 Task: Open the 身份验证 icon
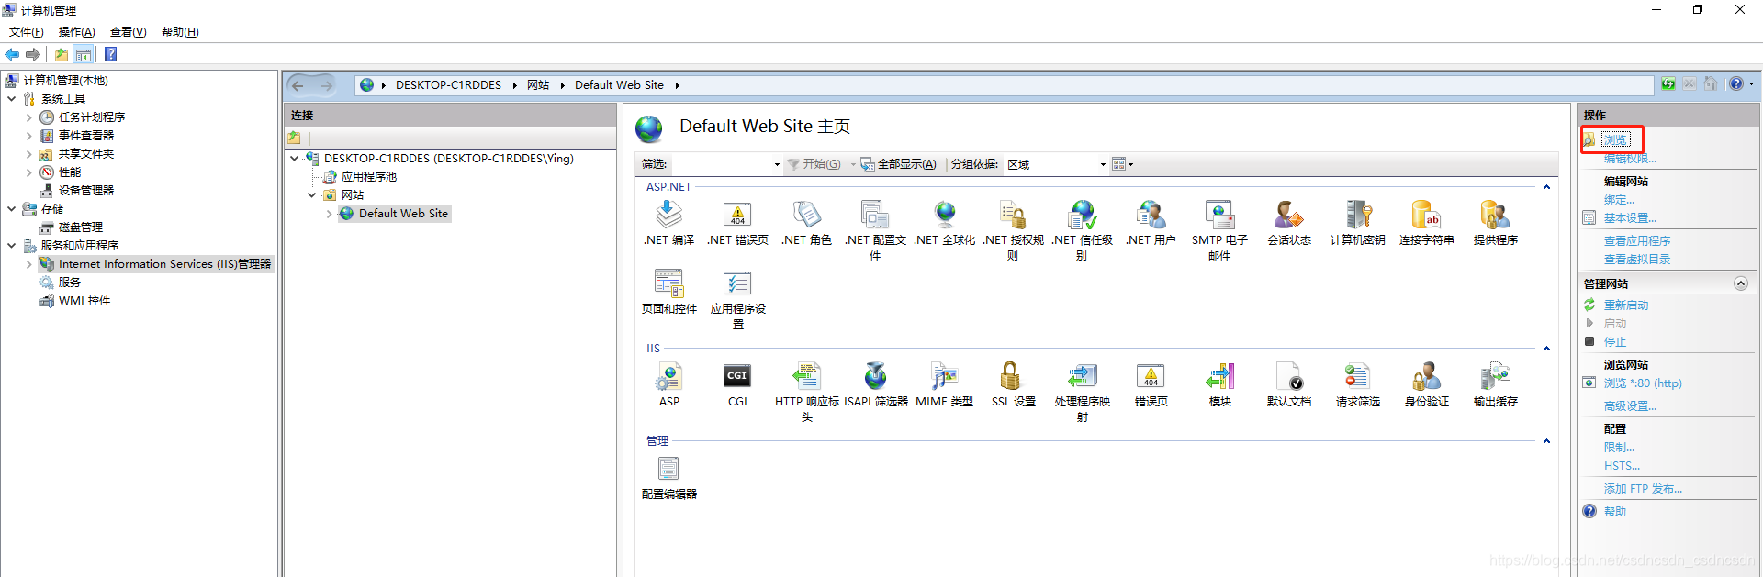coord(1426,376)
